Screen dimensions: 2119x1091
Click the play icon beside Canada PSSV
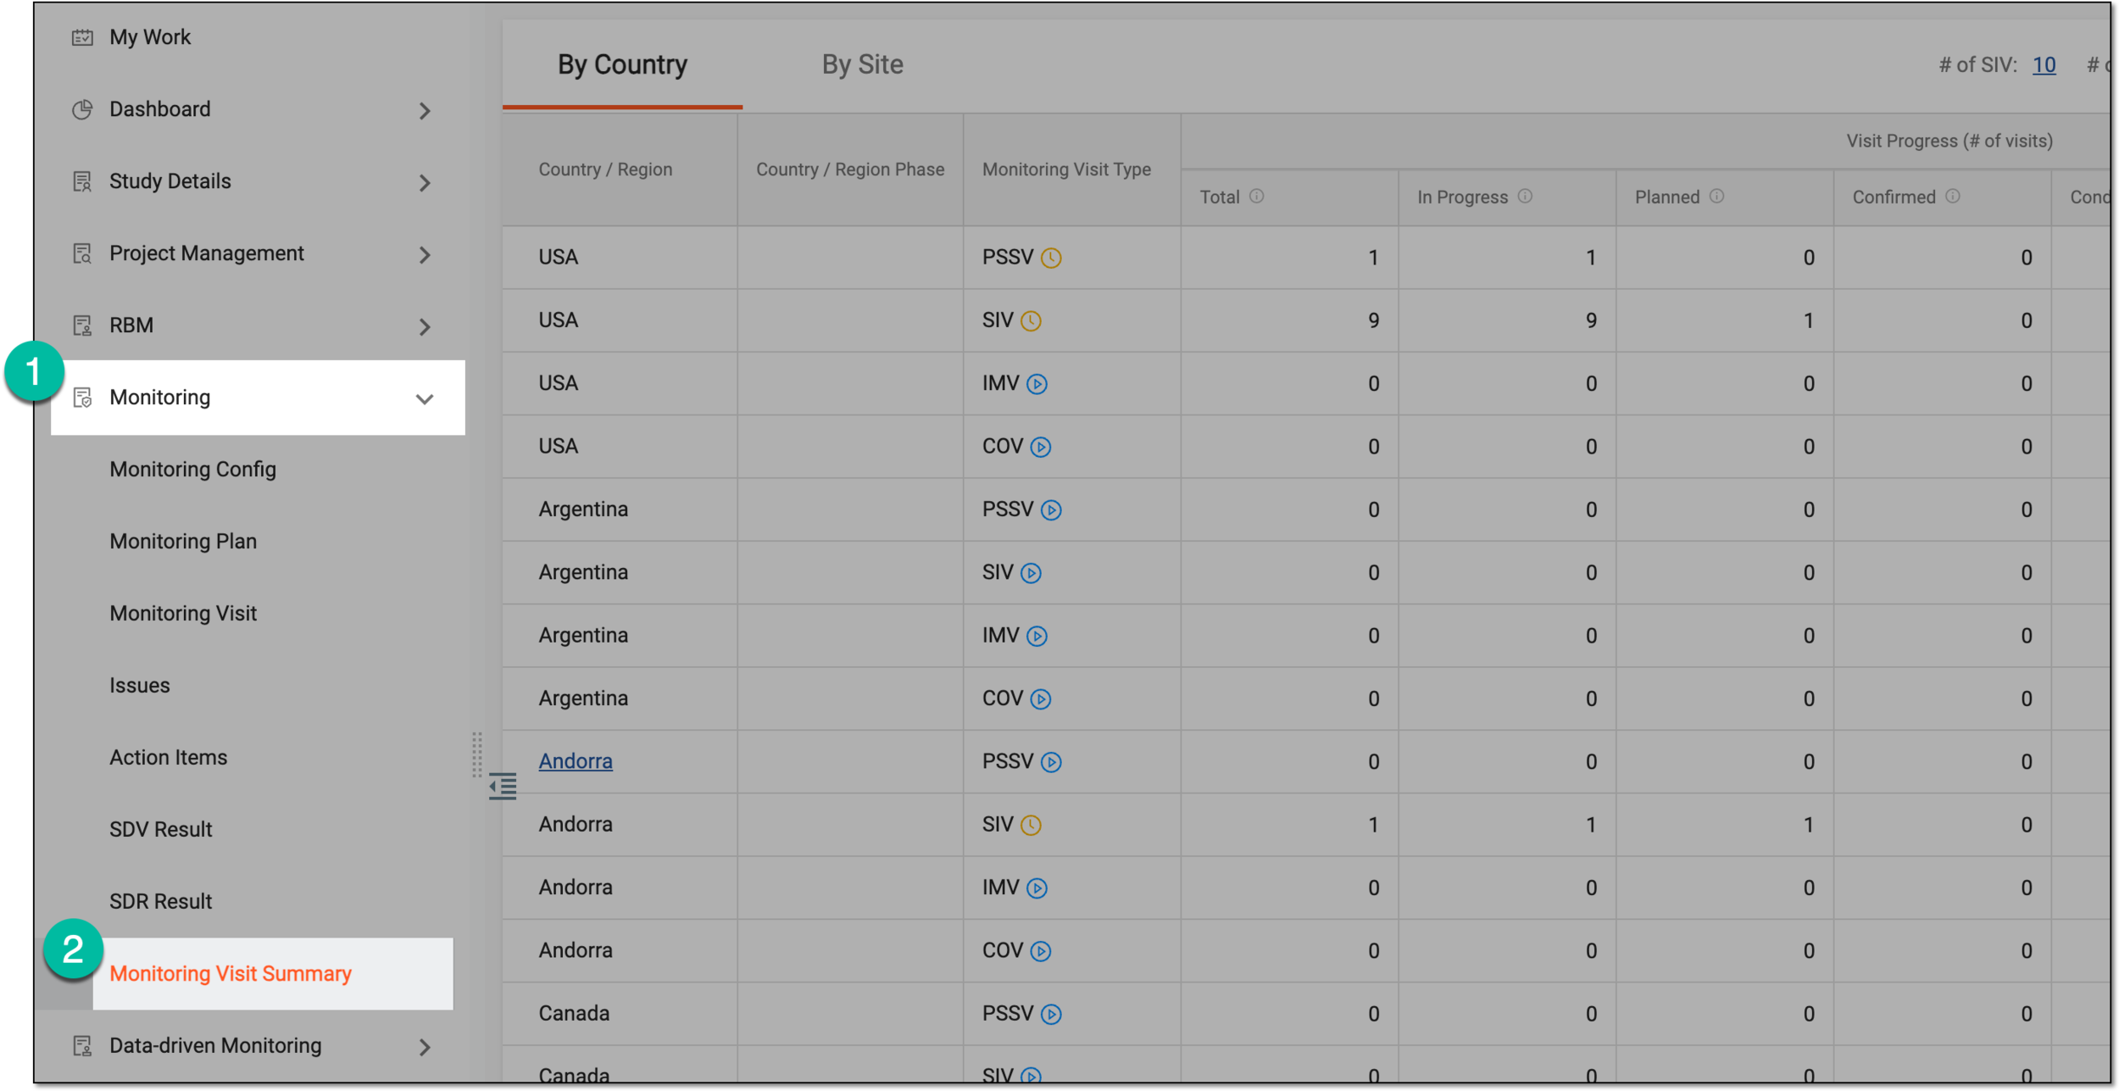coord(1051,1014)
